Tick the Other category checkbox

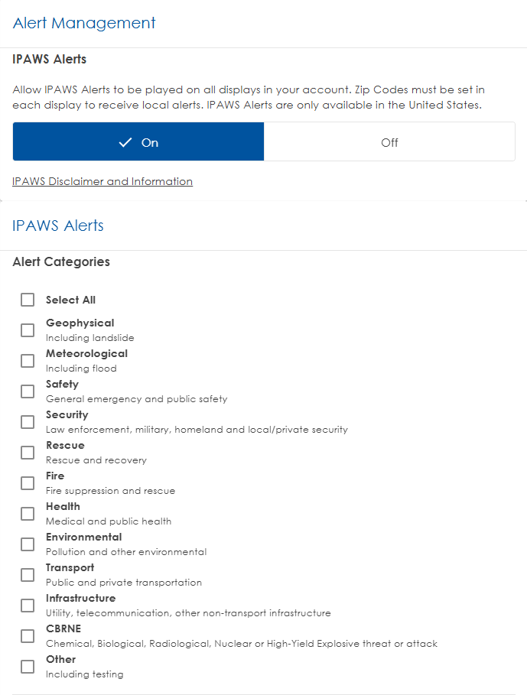[28, 667]
